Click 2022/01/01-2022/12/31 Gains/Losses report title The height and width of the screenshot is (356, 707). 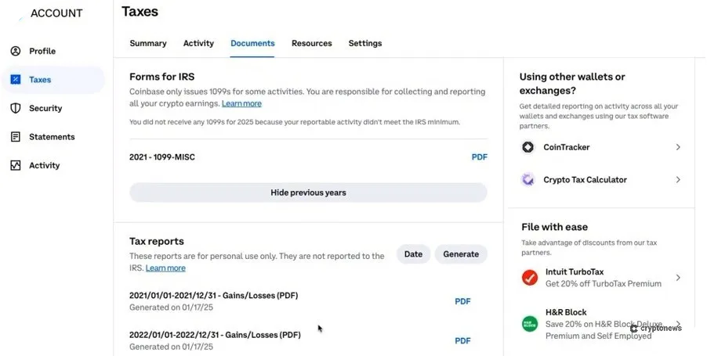click(215, 335)
